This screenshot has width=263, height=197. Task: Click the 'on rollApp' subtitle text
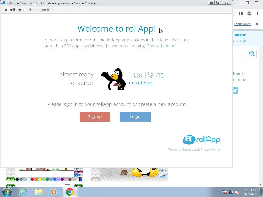tap(140, 83)
